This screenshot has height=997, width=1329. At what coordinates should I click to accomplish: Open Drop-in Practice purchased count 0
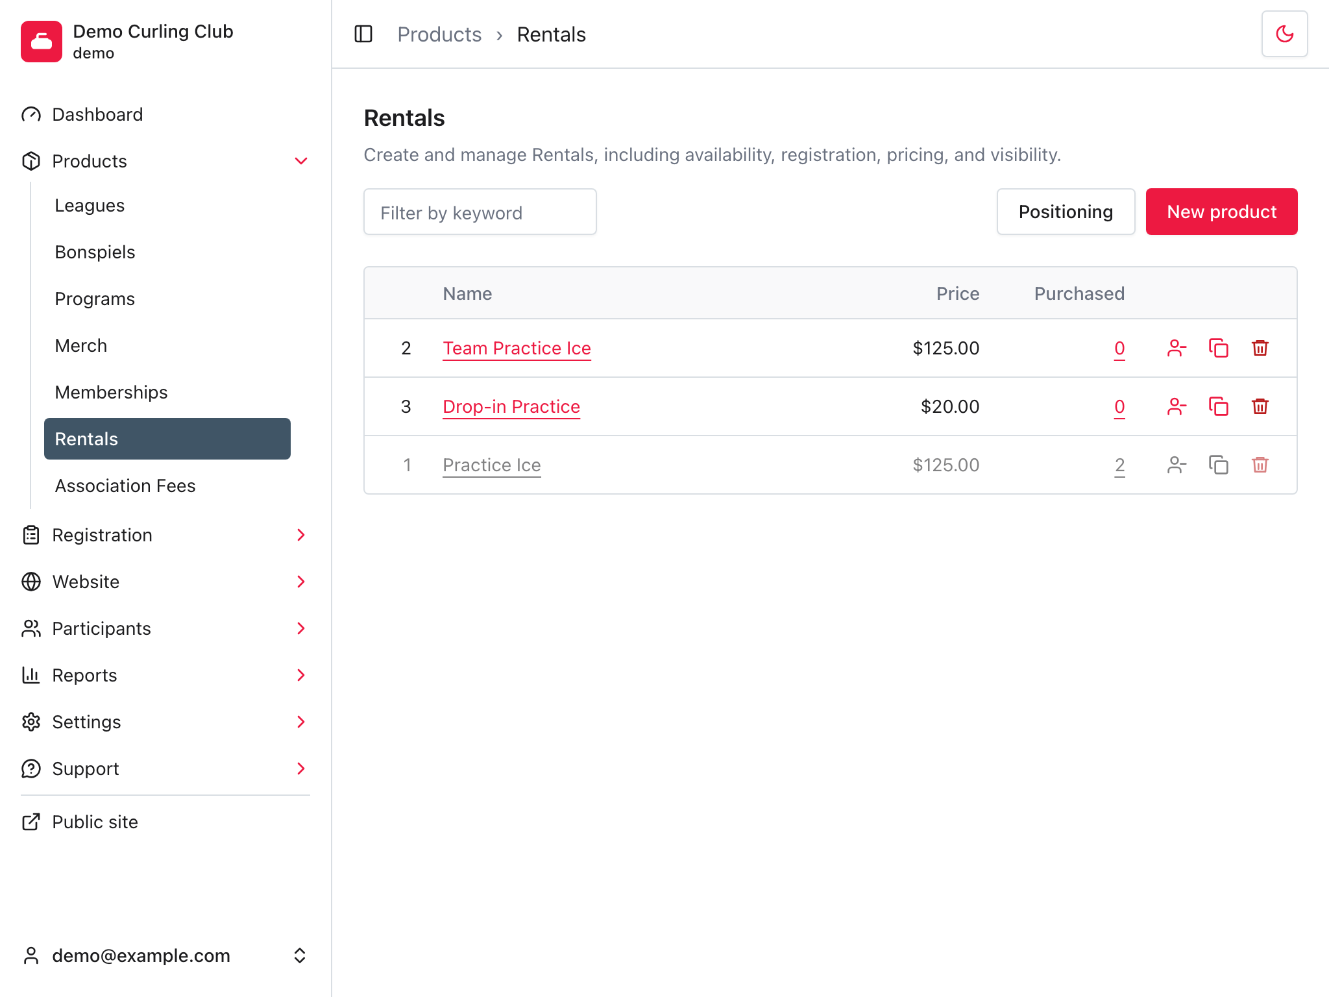[1119, 407]
